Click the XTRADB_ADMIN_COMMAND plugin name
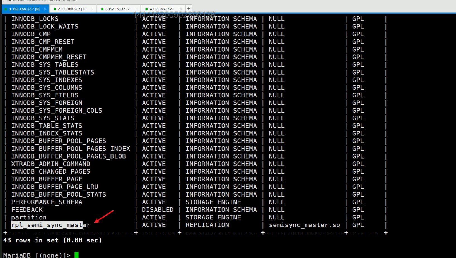This screenshot has width=456, height=258. click(x=50, y=164)
